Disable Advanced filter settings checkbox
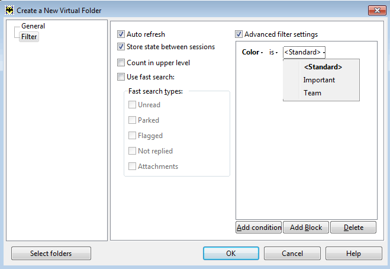390x269 pixels. click(238, 34)
